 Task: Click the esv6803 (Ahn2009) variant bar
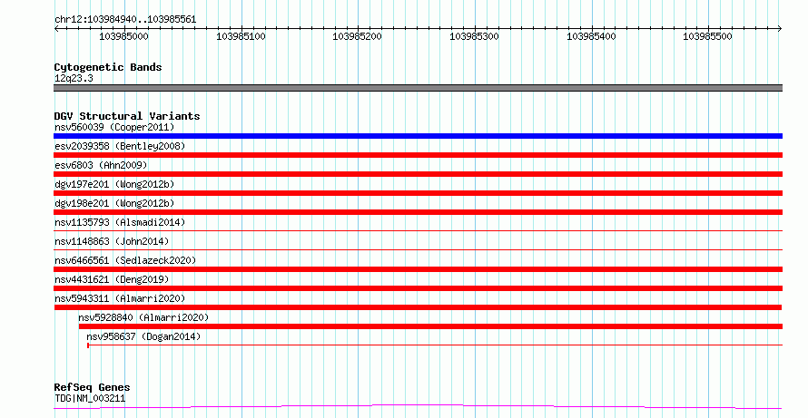click(x=418, y=174)
